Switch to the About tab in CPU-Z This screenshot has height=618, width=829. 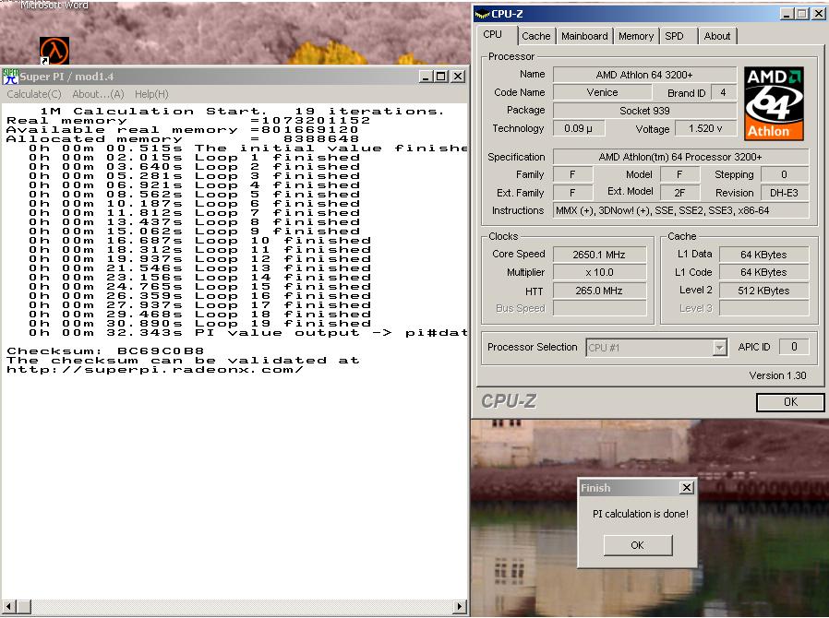pyautogui.click(x=717, y=36)
